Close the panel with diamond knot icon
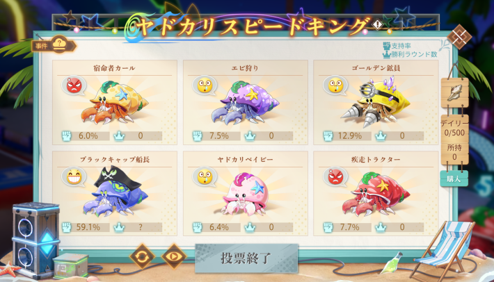 (x=459, y=37)
